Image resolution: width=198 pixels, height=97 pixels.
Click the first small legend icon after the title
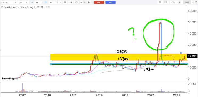tap(46, 7)
